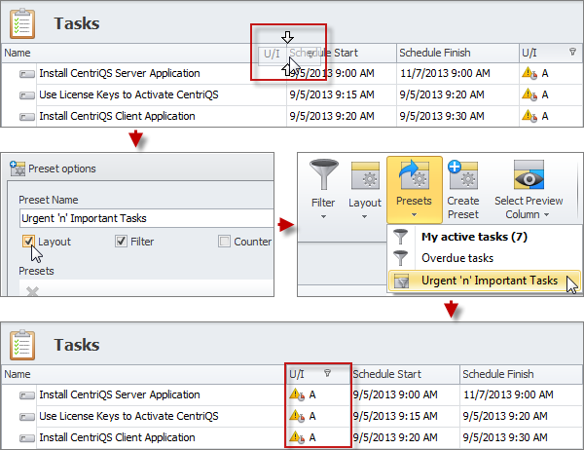
Task: Open the Filter funnel button in ribbon
Action: pyautogui.click(x=323, y=190)
